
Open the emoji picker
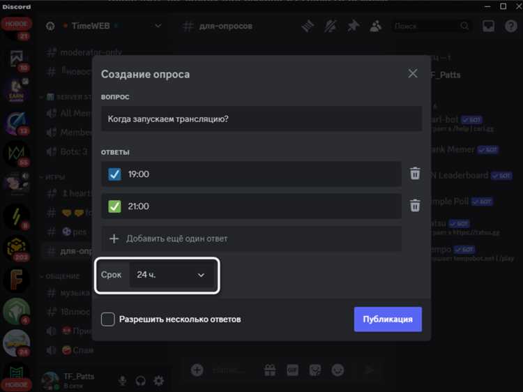click(x=338, y=370)
